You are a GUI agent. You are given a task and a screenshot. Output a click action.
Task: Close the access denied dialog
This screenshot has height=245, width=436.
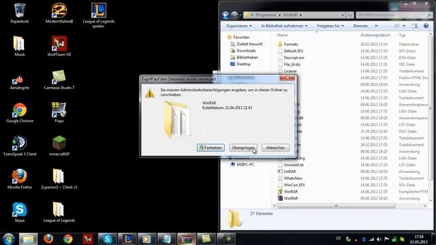click(x=287, y=78)
